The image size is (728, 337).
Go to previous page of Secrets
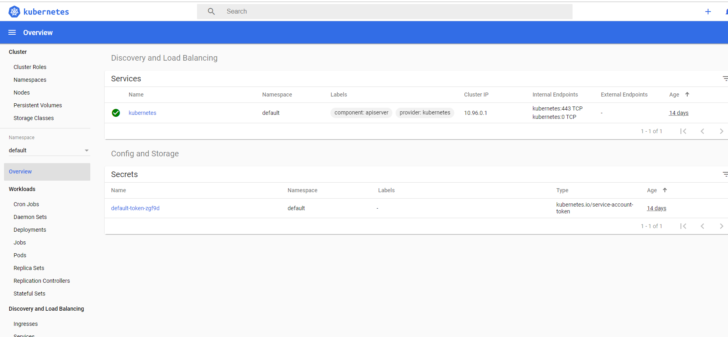[x=702, y=226]
